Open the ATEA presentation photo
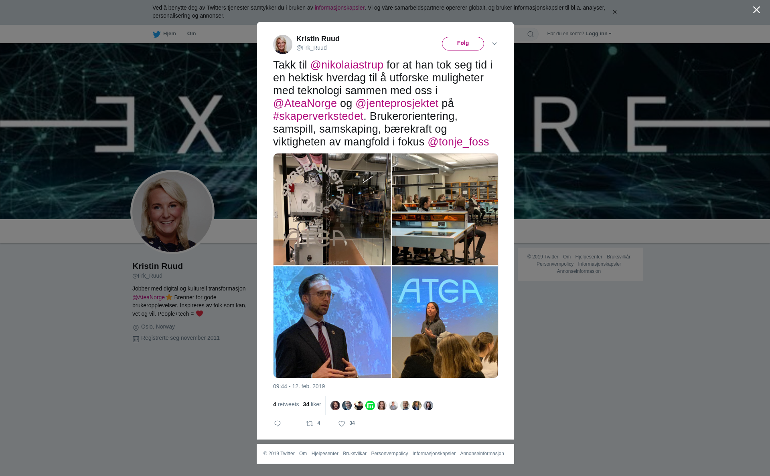 point(445,322)
